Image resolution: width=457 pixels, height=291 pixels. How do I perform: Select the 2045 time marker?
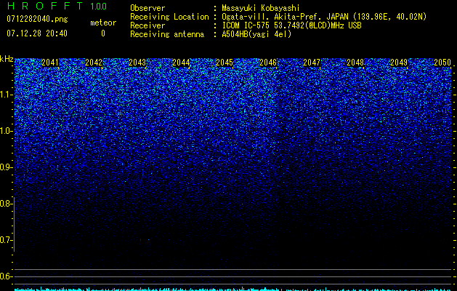coord(225,63)
